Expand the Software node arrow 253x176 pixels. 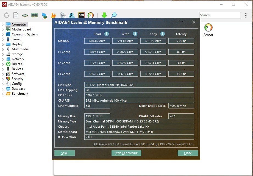click(3, 74)
